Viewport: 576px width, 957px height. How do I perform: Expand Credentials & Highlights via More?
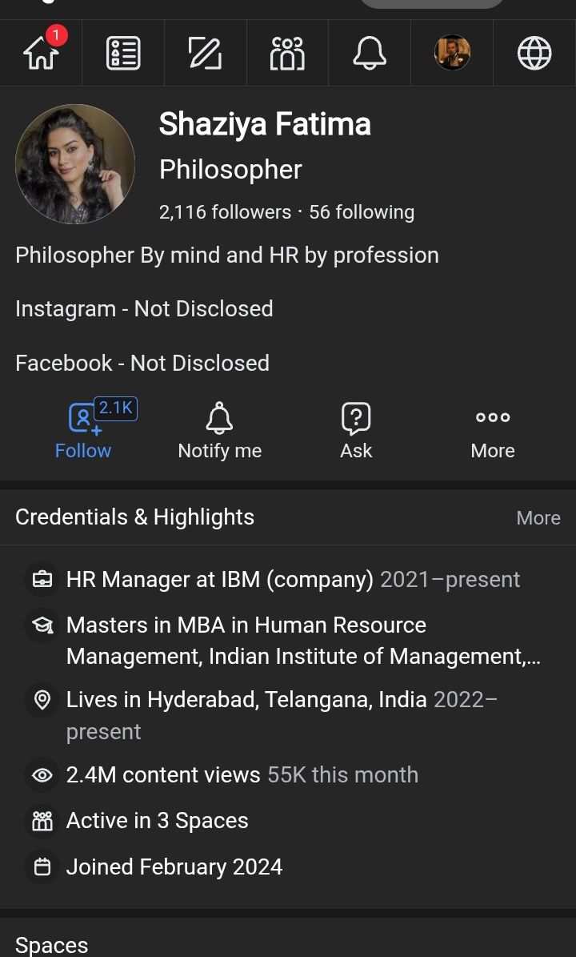[538, 518]
